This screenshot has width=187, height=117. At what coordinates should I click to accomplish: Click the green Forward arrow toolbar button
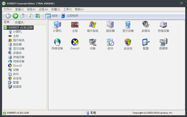[x=15, y=16]
